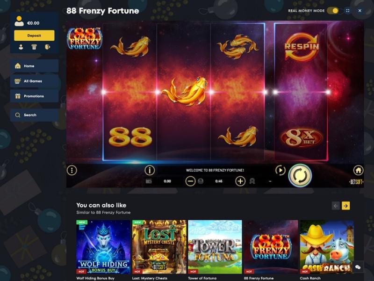Click the Search field in the sidebar
The image size is (374, 281).
pos(34,115)
